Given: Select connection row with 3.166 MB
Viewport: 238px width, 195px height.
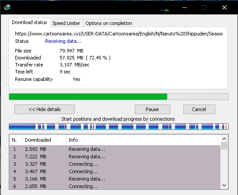Looking at the screenshot, I should coord(115,179).
